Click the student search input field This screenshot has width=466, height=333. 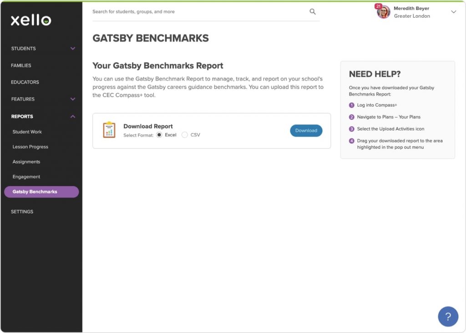(x=182, y=11)
